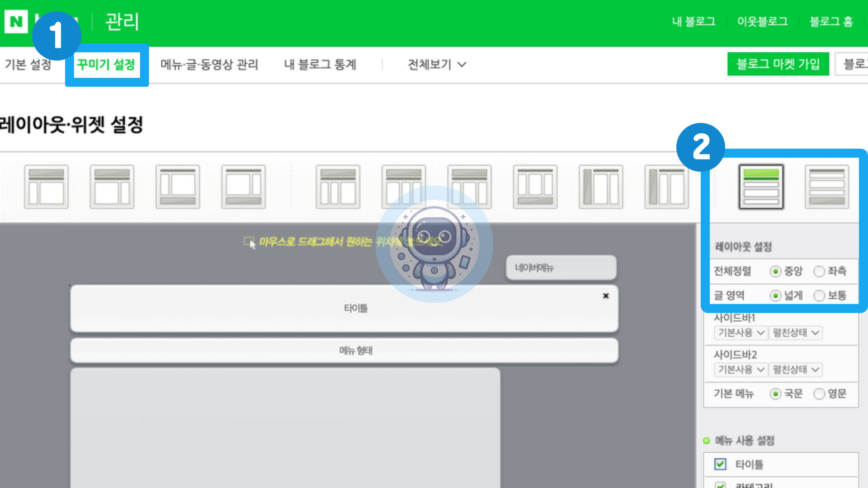Open the 이웃블로그 link in the header

point(762,21)
